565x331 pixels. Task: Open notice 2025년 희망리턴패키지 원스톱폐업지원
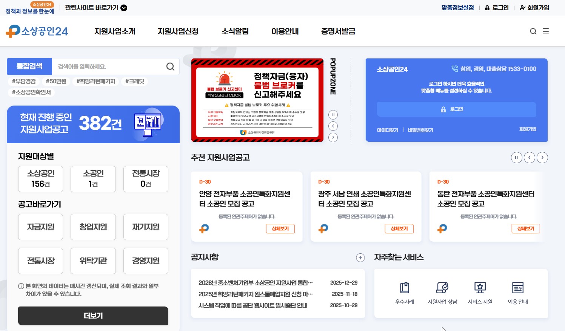(x=256, y=294)
